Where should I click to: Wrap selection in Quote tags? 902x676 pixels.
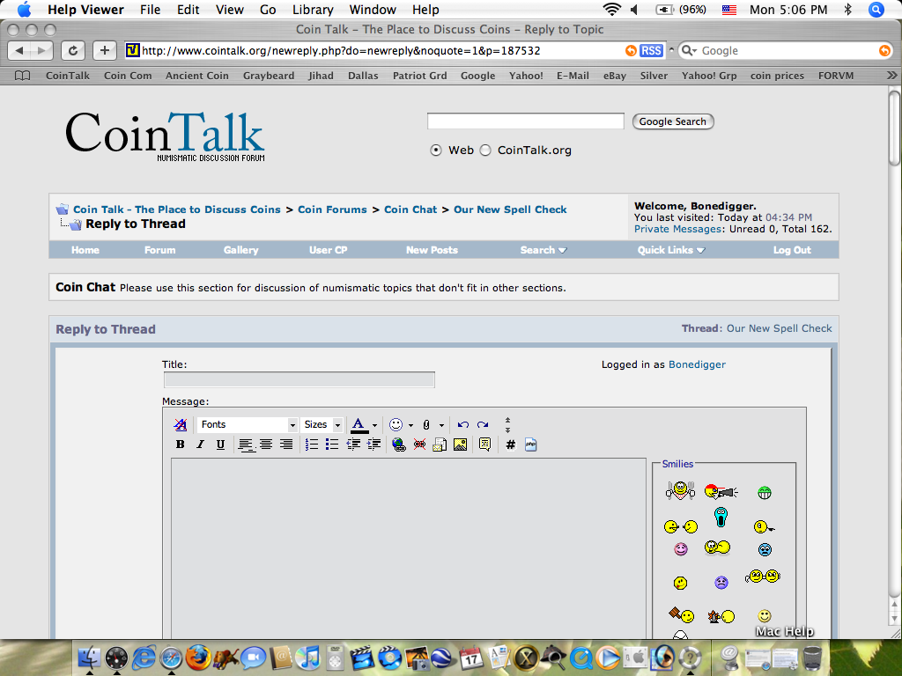pos(485,445)
